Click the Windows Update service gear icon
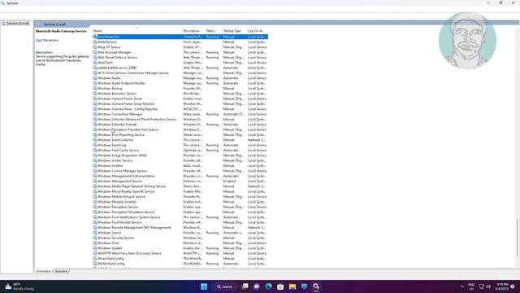This screenshot has height=293, width=520. click(95, 248)
